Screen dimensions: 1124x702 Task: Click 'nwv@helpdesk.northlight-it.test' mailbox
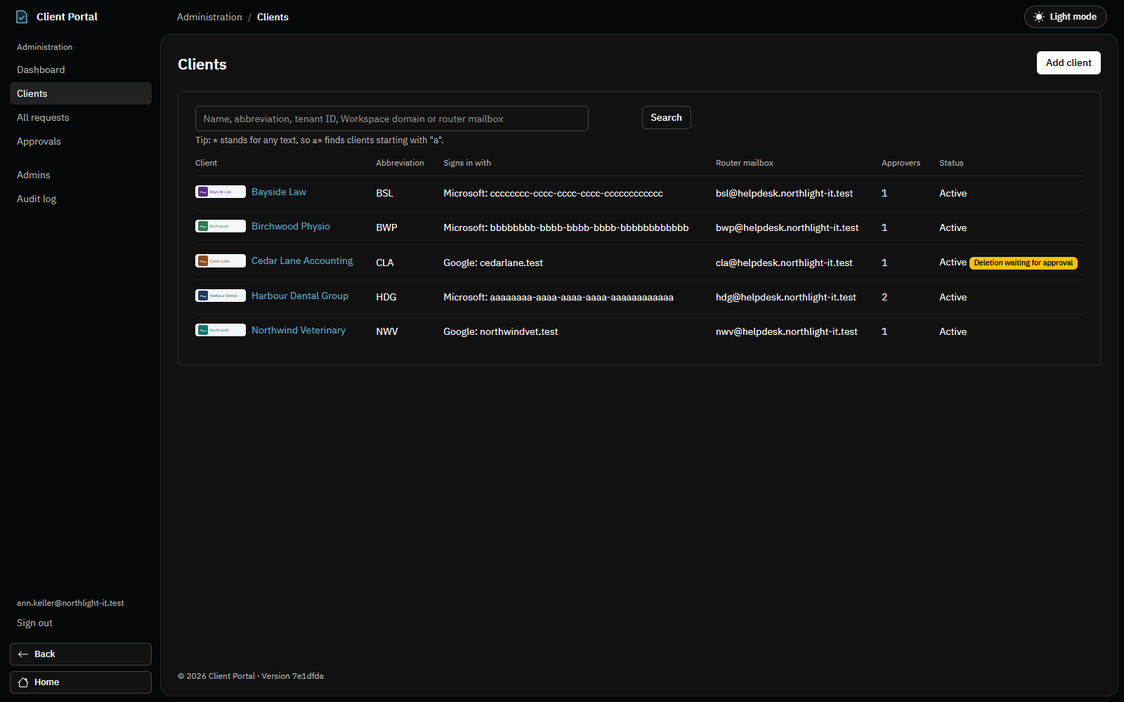coord(787,331)
